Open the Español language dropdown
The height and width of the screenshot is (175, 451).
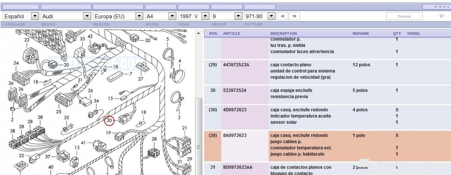click(x=21, y=16)
